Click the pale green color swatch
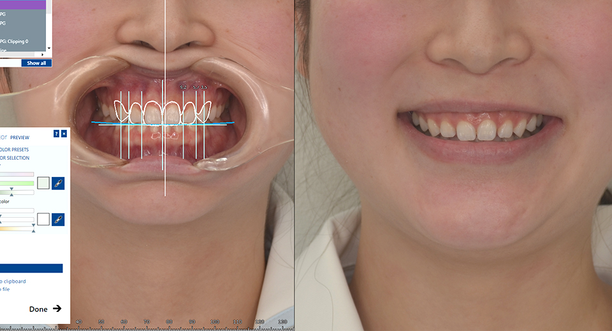The height and width of the screenshot is (331, 612). click(x=43, y=183)
